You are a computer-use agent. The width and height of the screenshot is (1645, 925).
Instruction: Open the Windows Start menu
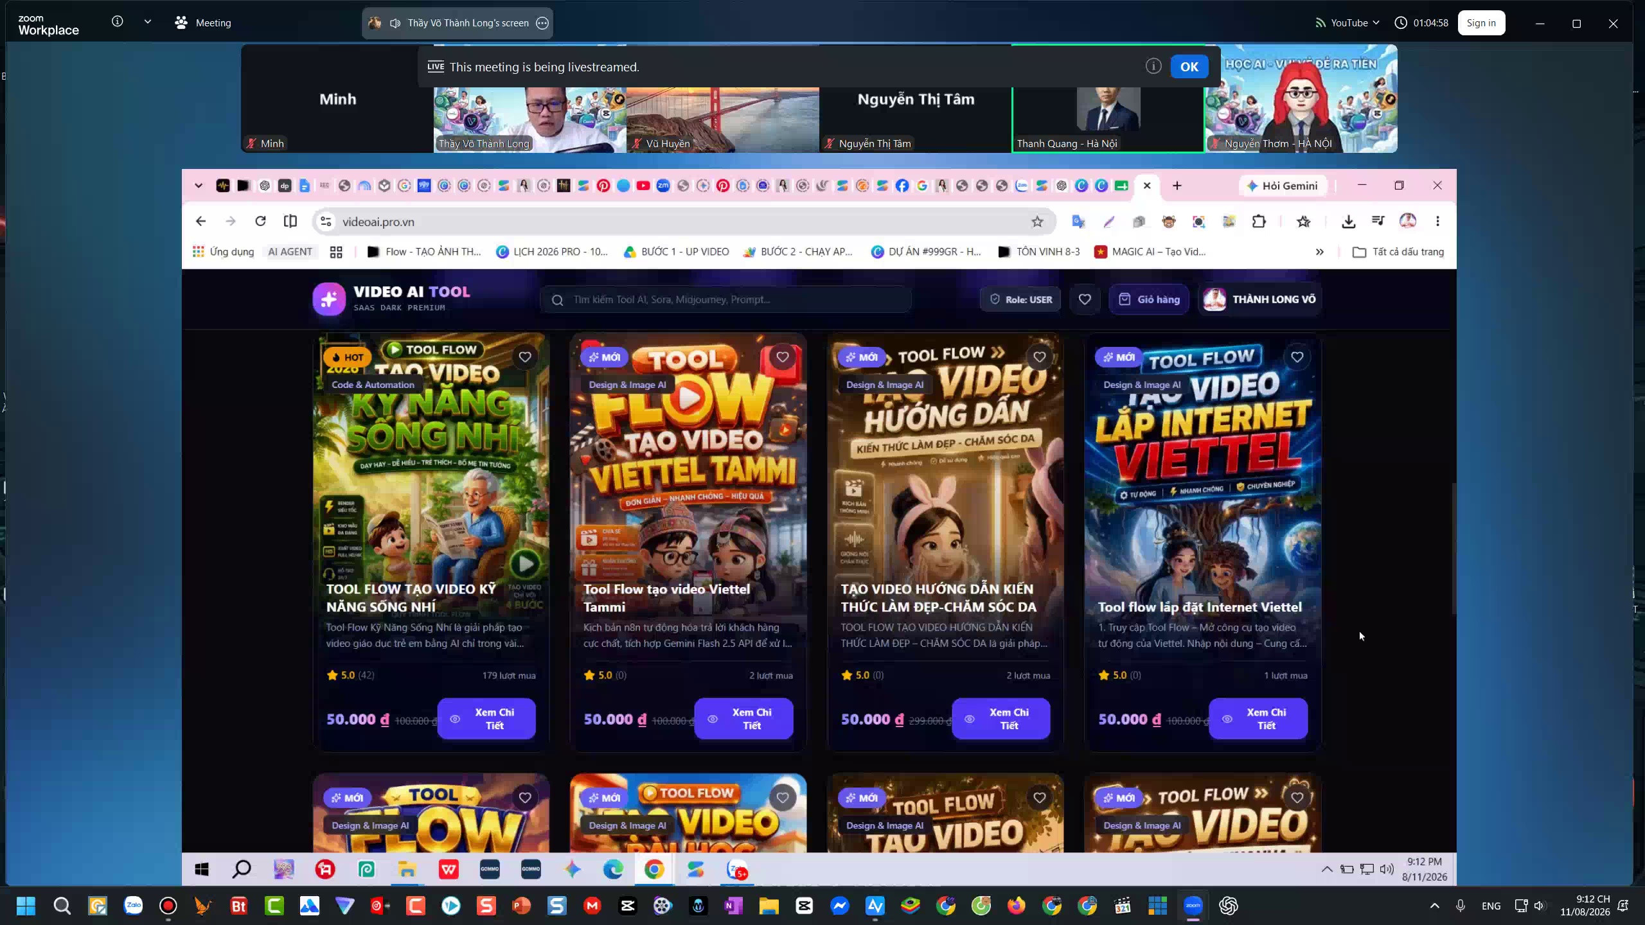coord(26,906)
